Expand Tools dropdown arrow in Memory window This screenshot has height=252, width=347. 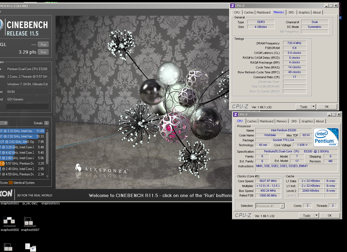click(313, 107)
